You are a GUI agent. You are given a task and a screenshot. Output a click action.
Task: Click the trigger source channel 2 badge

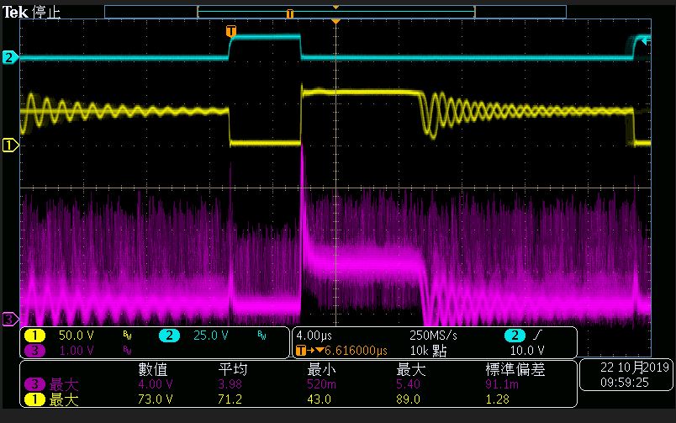coord(515,335)
